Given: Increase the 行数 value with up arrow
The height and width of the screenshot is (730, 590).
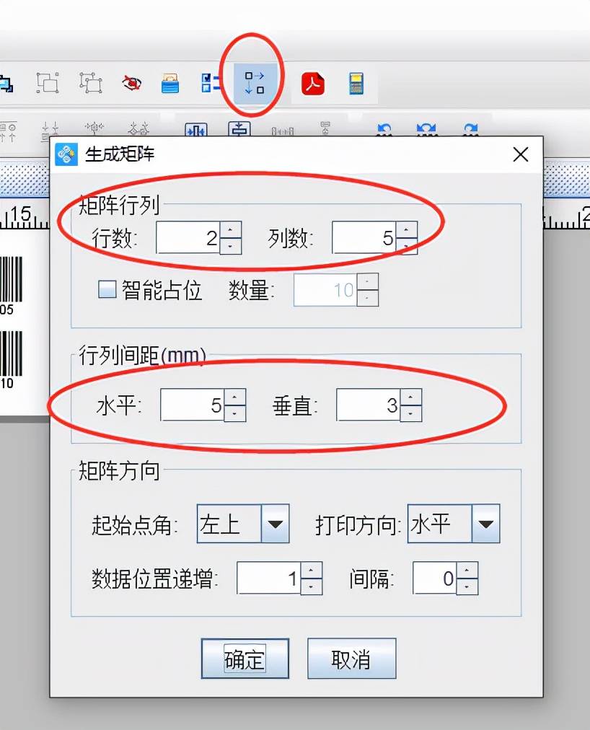Looking at the screenshot, I should pos(230,229).
